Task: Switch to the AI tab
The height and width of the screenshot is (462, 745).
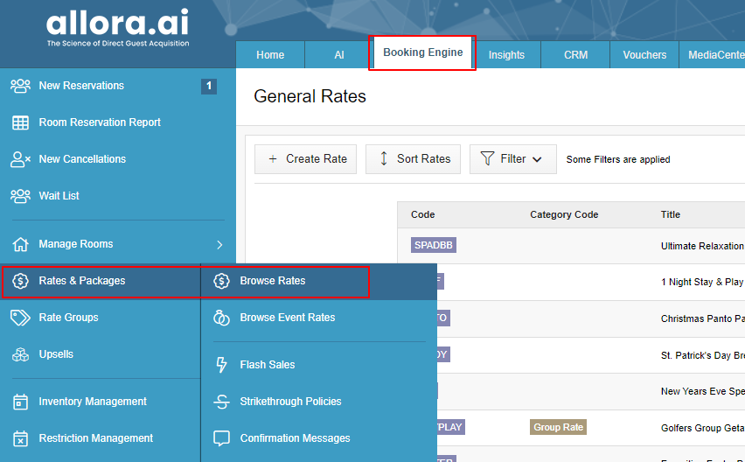Action: [338, 54]
